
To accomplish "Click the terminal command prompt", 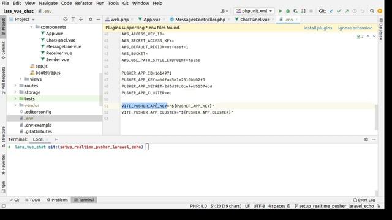I will click(147, 147).
